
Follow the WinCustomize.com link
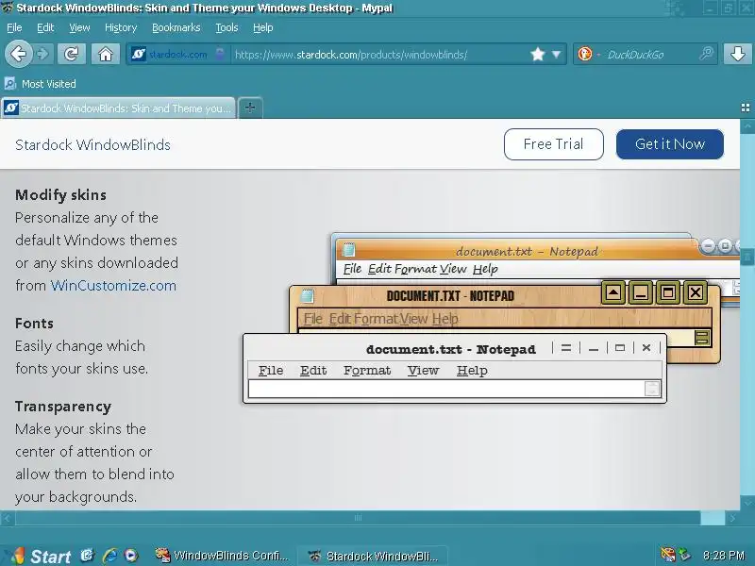113,286
